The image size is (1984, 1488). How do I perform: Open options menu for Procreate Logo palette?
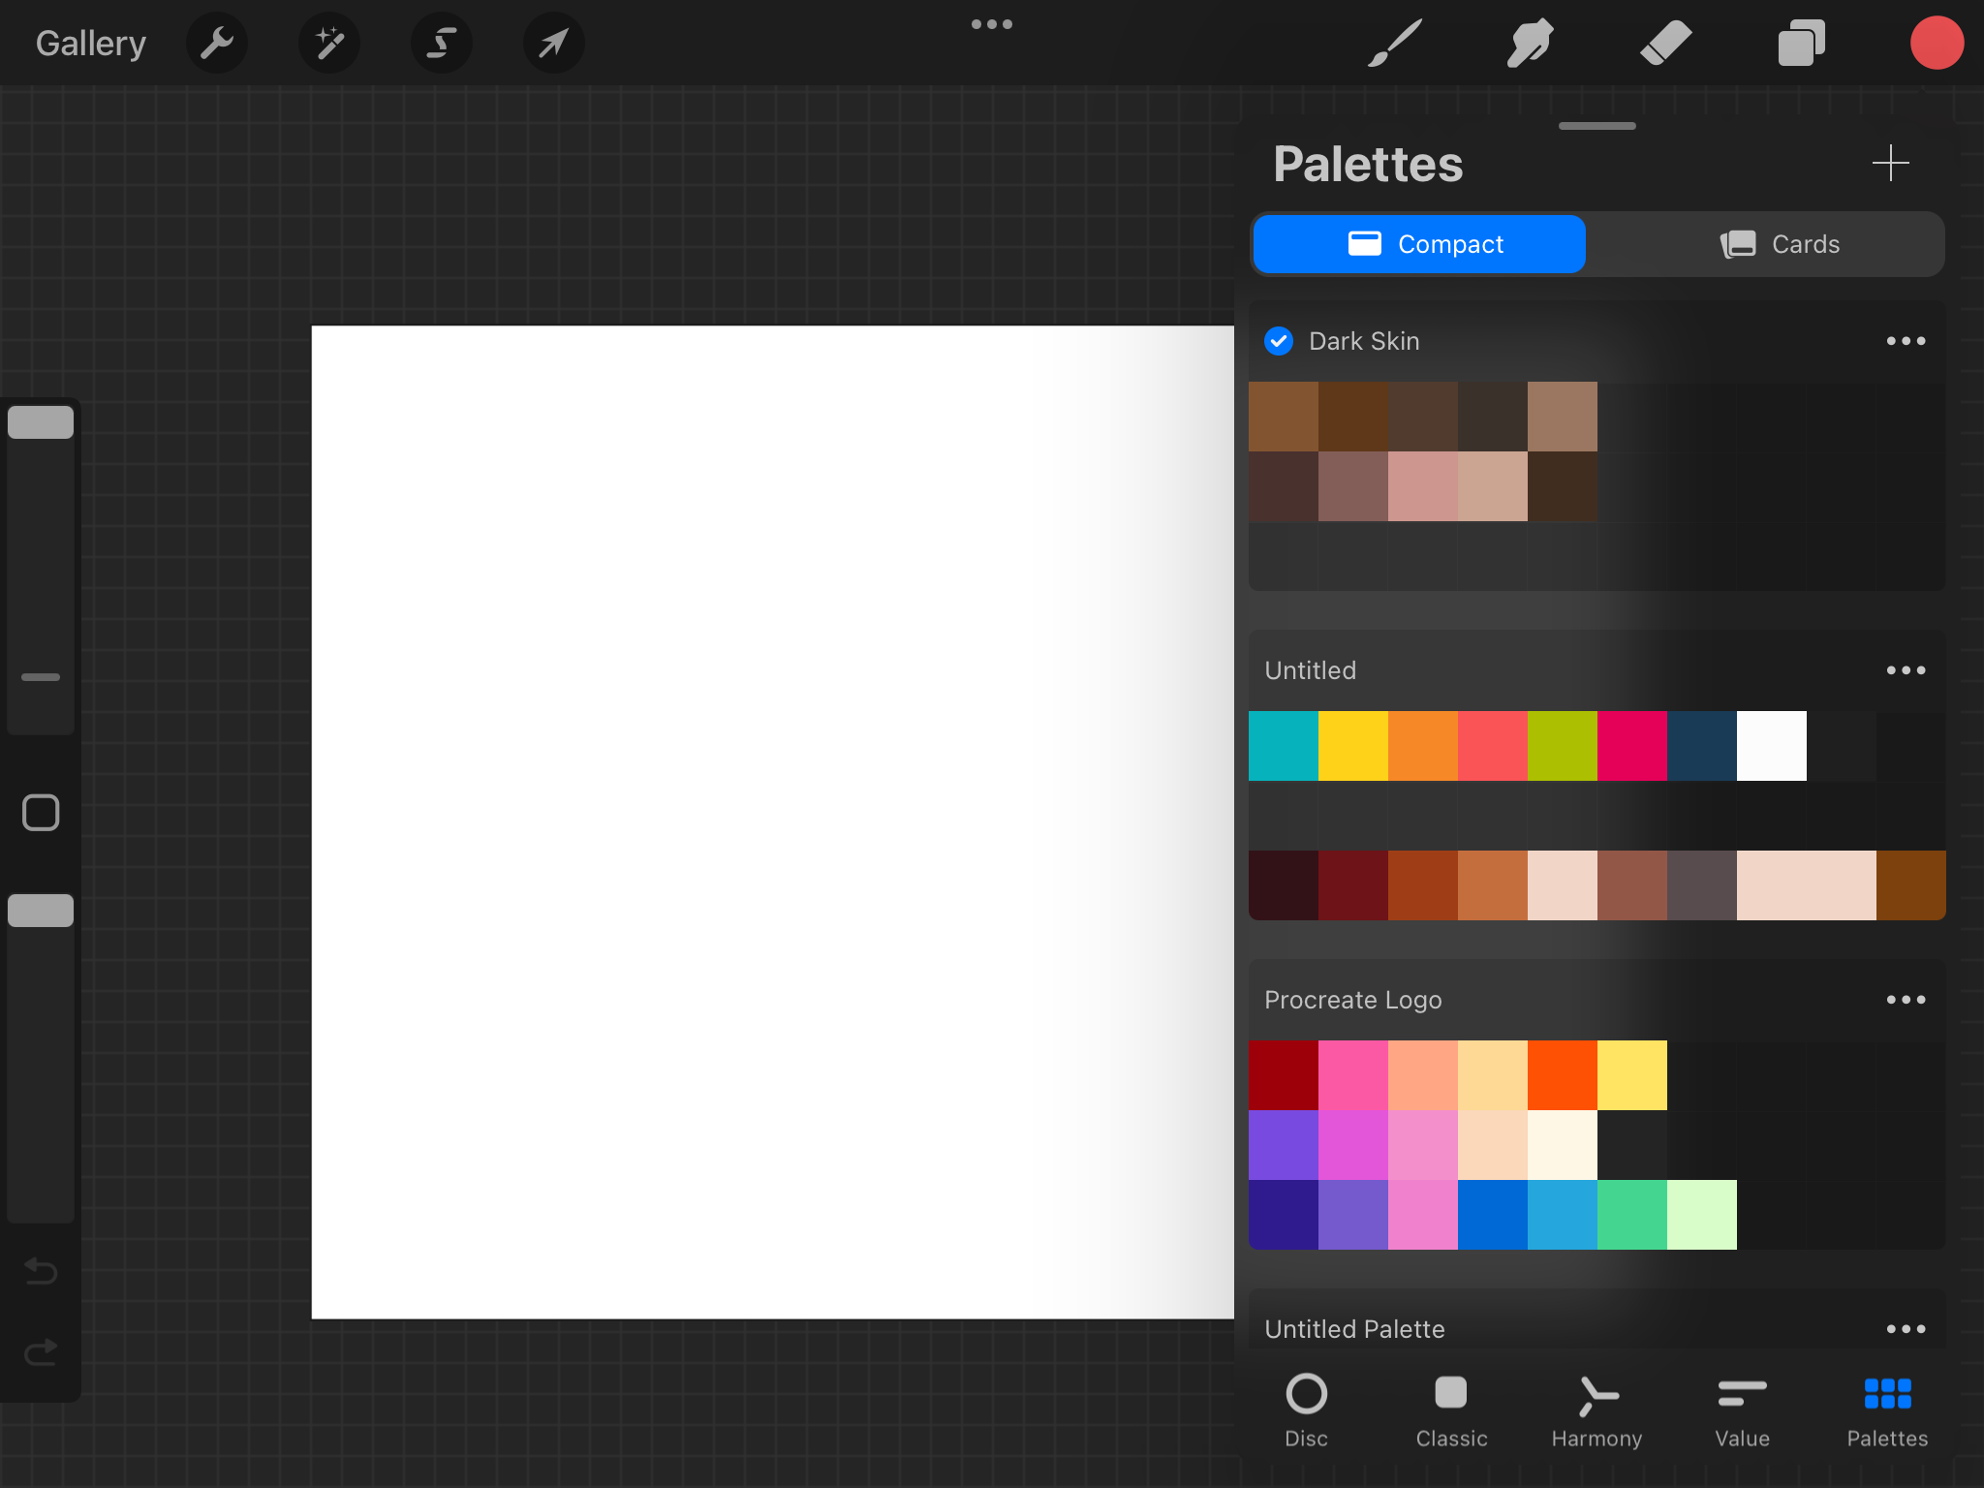pos(1906,999)
